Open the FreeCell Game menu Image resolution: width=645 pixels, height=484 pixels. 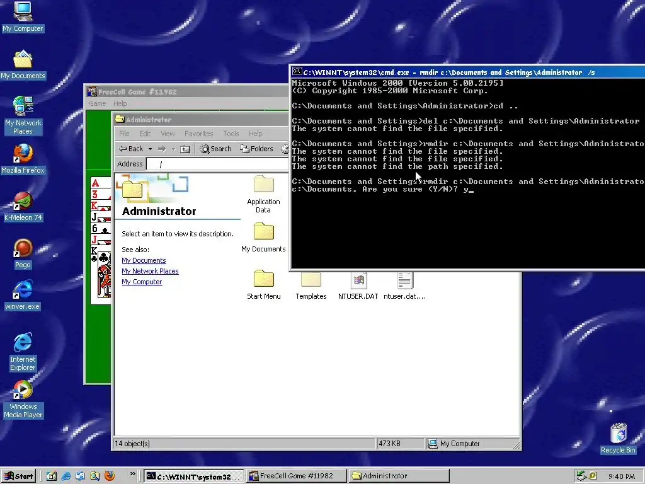(98, 103)
